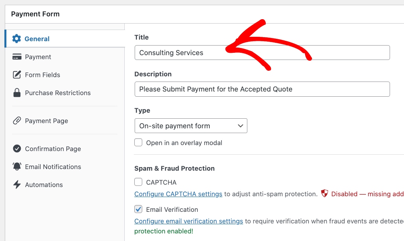404x241 pixels.
Task: Follow the Configure email verification settings link
Action: tap(189, 221)
